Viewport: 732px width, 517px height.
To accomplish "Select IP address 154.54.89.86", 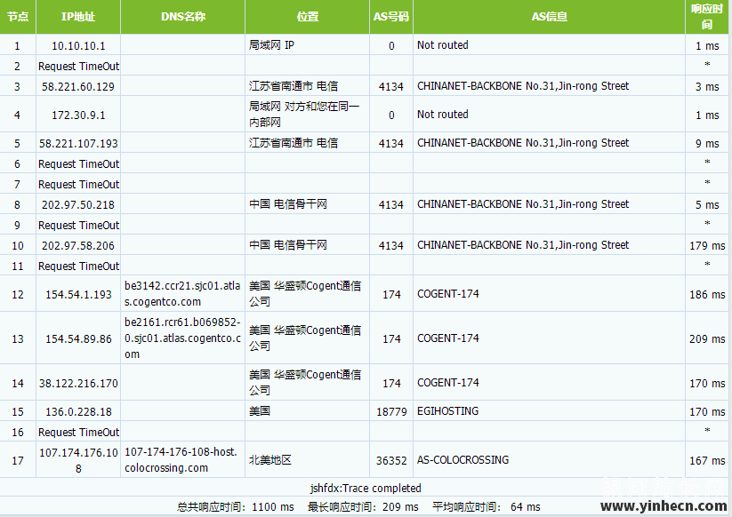I will click(x=78, y=339).
